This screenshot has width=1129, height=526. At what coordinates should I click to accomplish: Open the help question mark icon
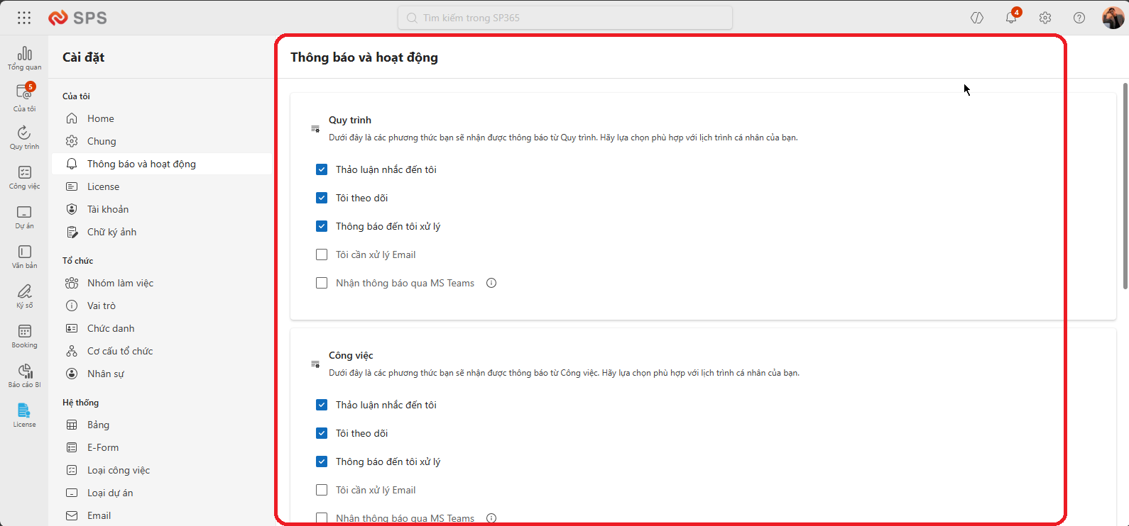pyautogui.click(x=1079, y=18)
